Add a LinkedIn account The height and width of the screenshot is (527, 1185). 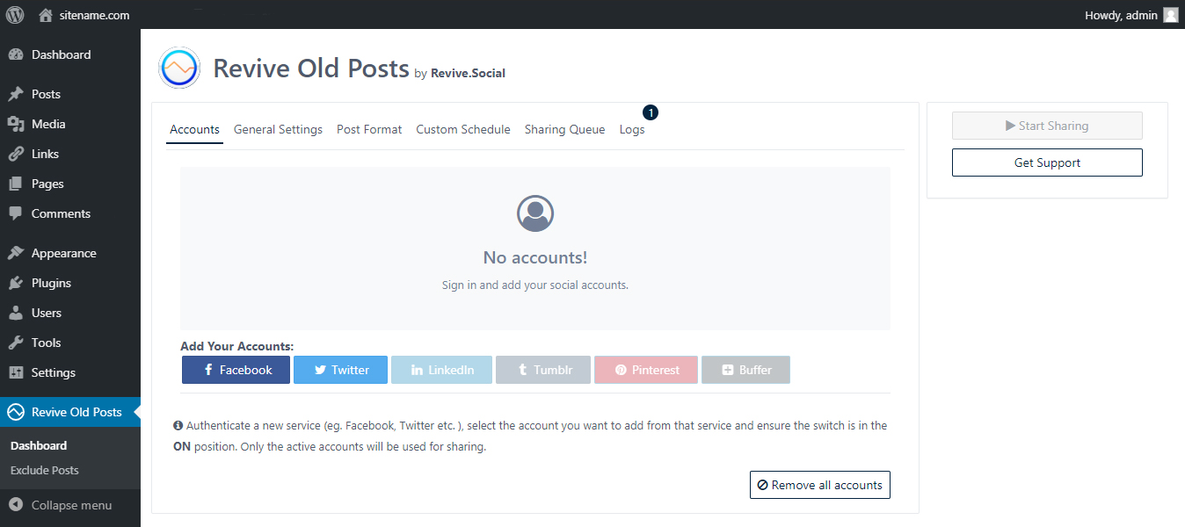point(441,370)
